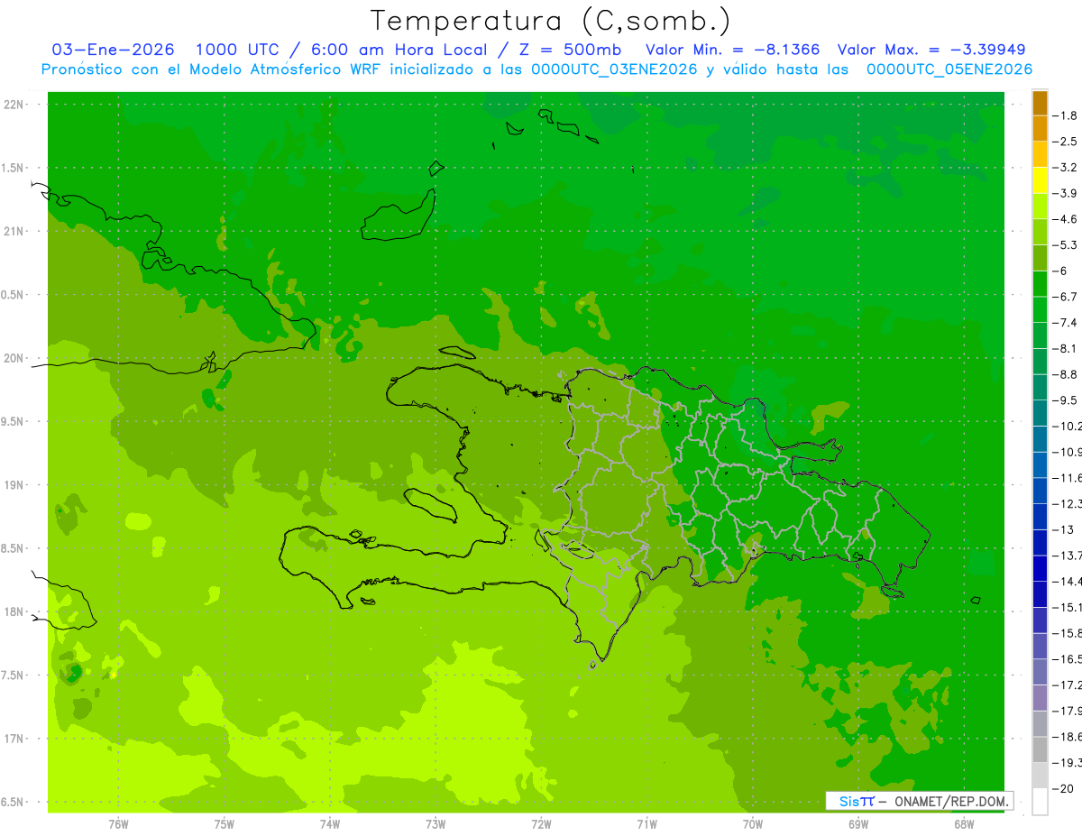Image resolution: width=1082 pixels, height=836 pixels.
Task: Click the '69W' longitude label
Action: [858, 823]
